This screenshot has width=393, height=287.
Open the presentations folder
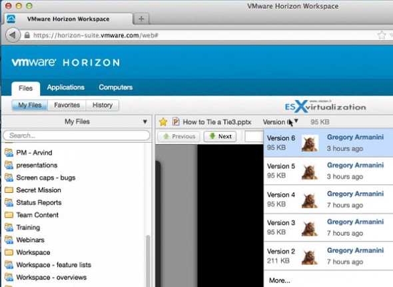(x=37, y=166)
